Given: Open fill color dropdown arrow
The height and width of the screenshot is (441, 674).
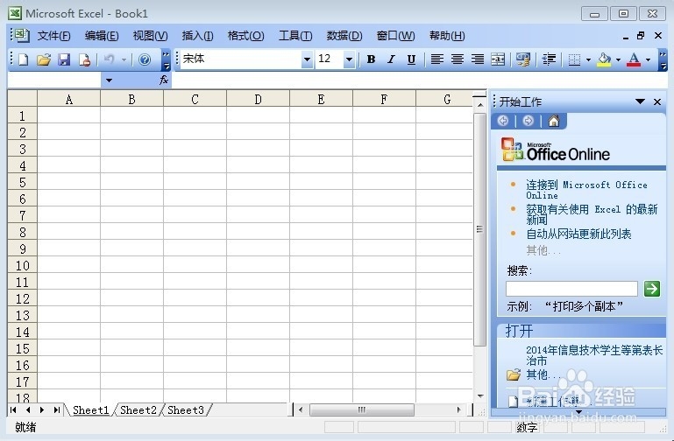Looking at the screenshot, I should (x=618, y=59).
